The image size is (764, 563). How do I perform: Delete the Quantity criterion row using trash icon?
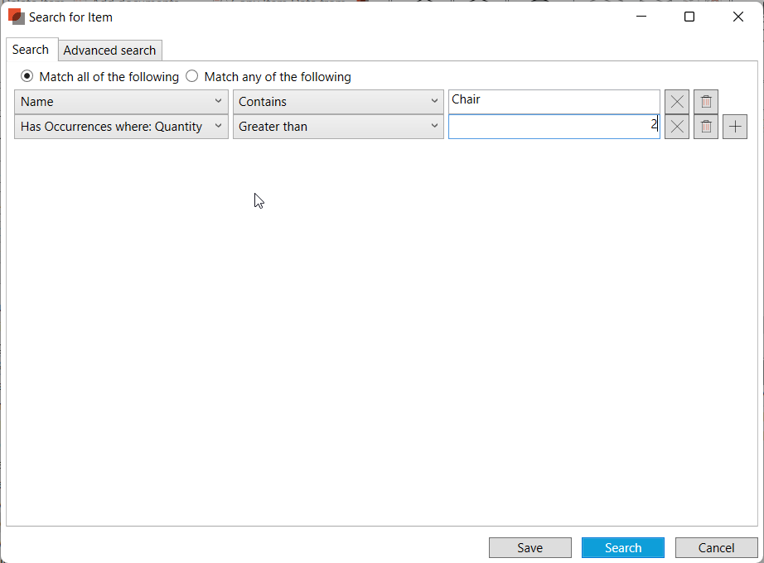coord(706,127)
